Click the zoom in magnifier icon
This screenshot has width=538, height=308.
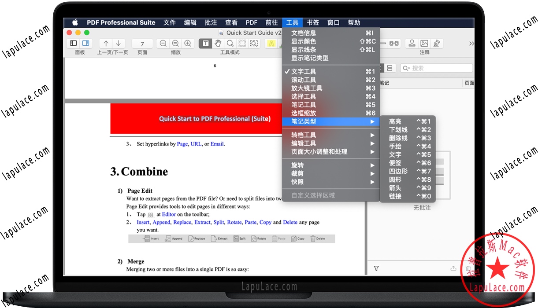click(x=188, y=43)
